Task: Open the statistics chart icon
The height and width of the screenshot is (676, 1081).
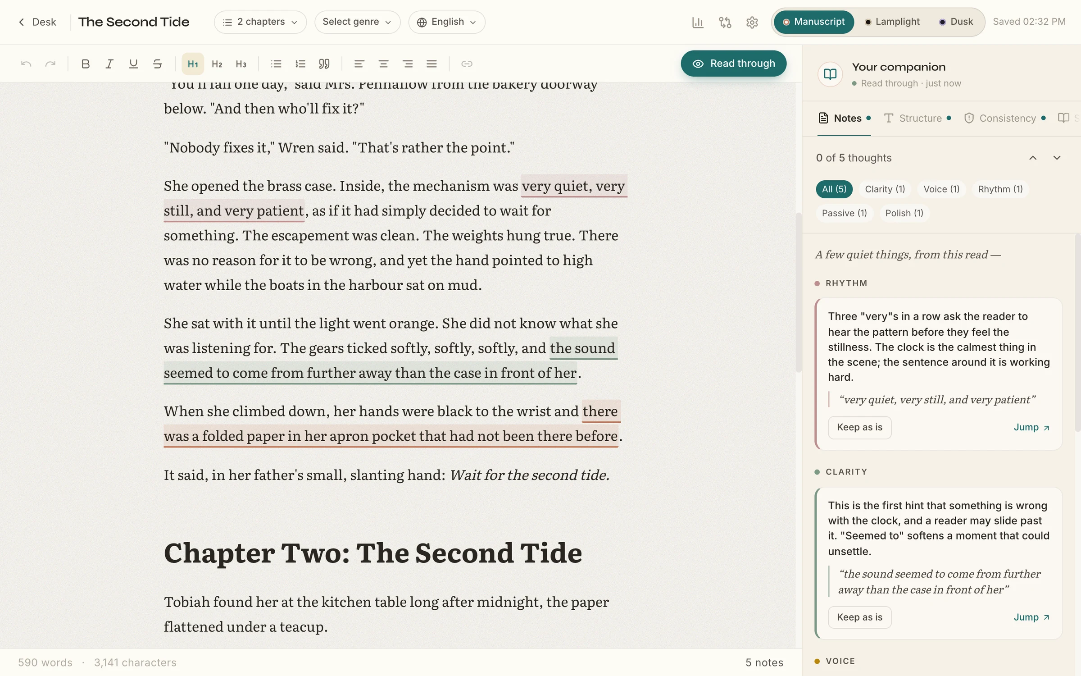Action: click(x=698, y=22)
